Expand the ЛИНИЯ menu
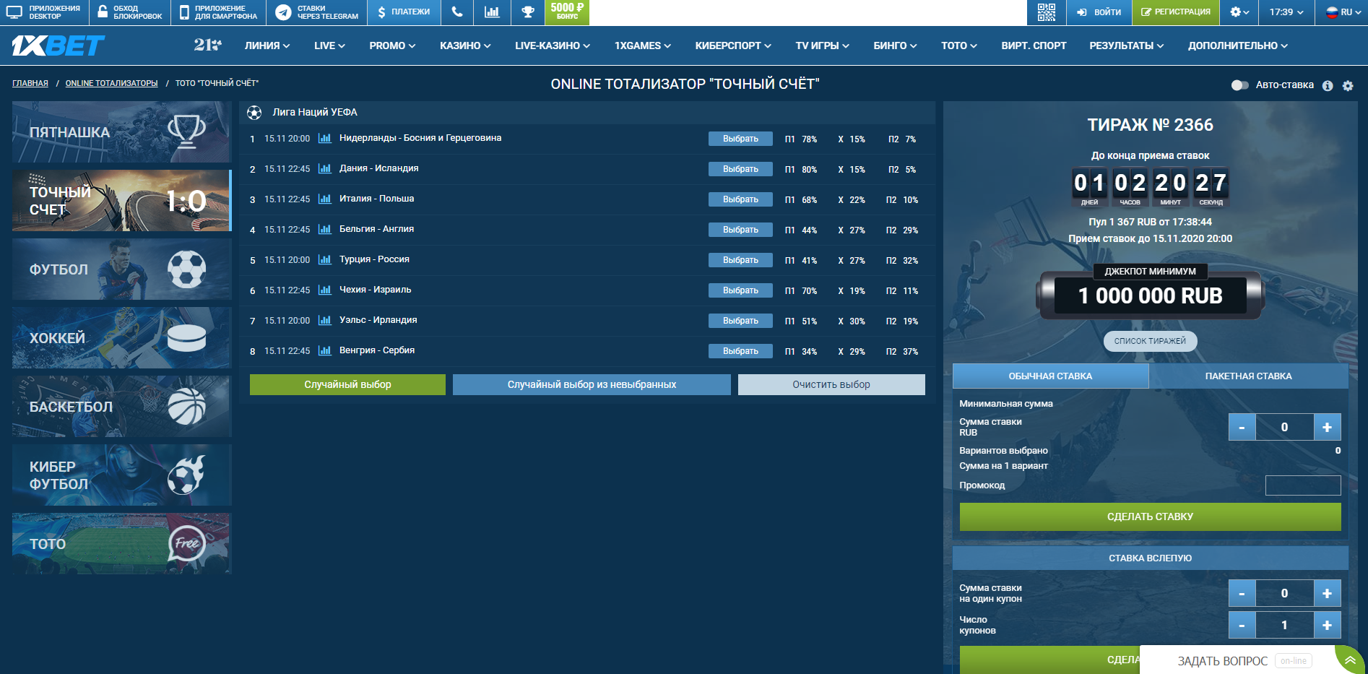Screen dimensions: 1368x674 (x=267, y=46)
